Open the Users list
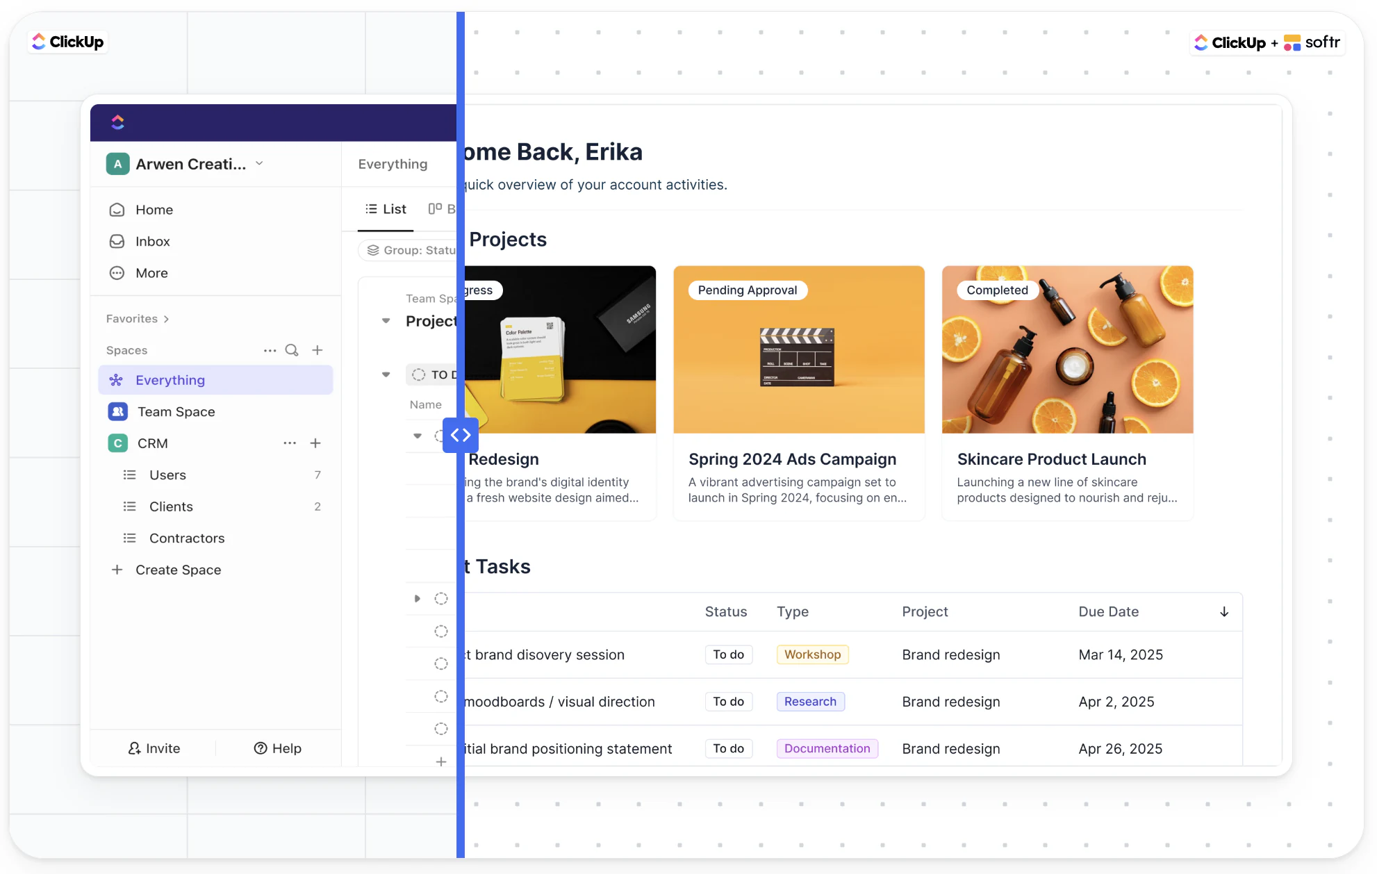This screenshot has width=1377, height=874. coord(168,475)
